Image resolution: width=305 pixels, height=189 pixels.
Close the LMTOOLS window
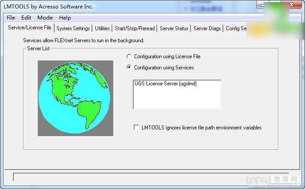pyautogui.click(x=291, y=5)
